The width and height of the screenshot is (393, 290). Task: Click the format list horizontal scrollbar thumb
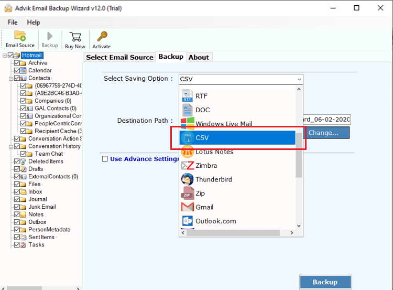233,233
